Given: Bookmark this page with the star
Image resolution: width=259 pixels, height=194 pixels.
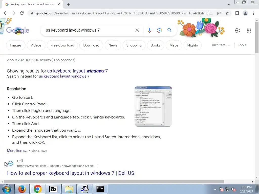Looking at the screenshot, I should 227,13.
